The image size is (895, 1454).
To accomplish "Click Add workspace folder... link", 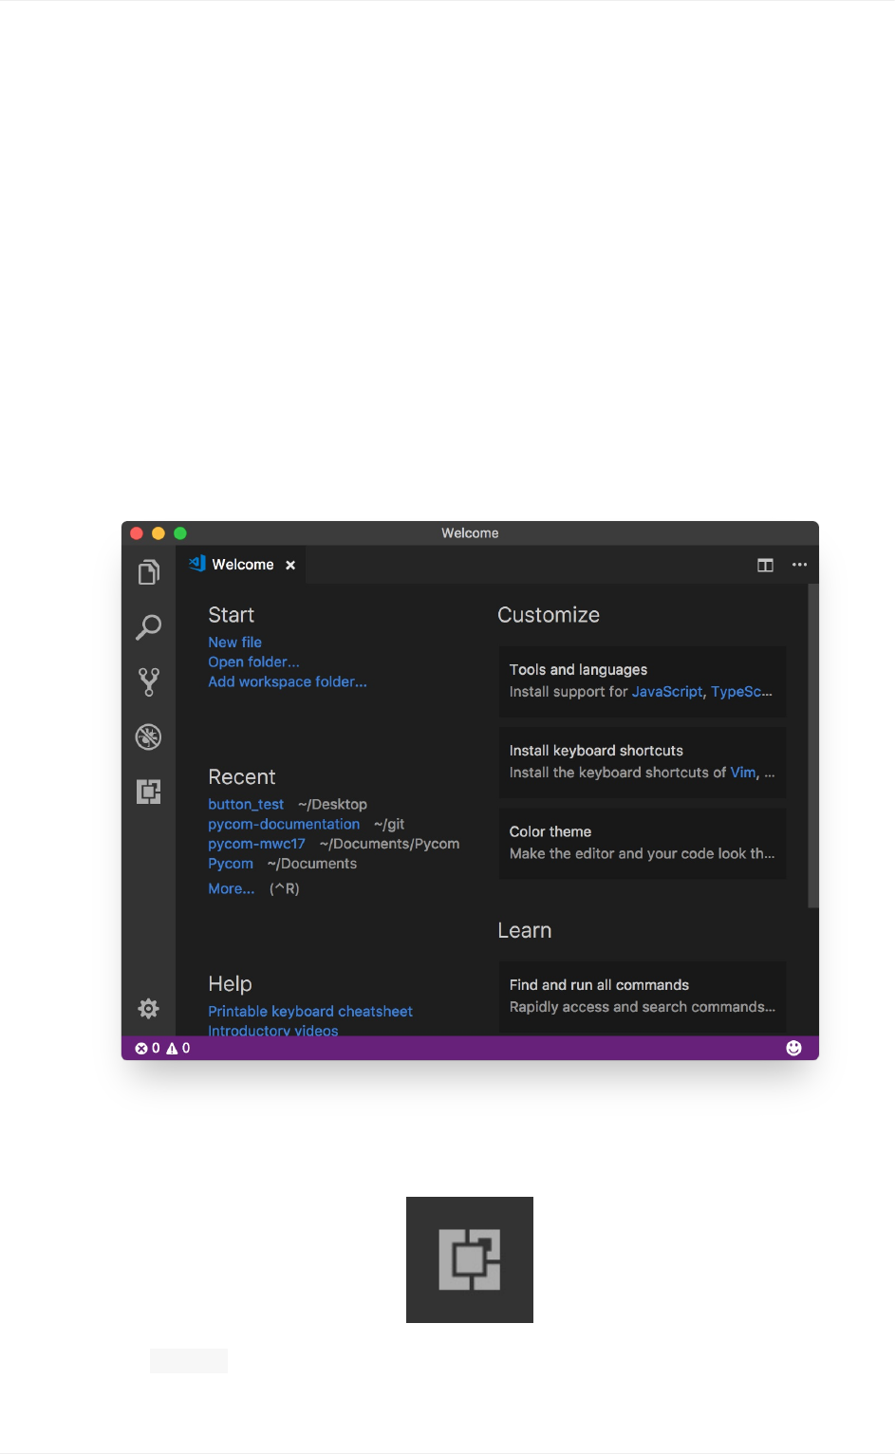I will tap(288, 681).
